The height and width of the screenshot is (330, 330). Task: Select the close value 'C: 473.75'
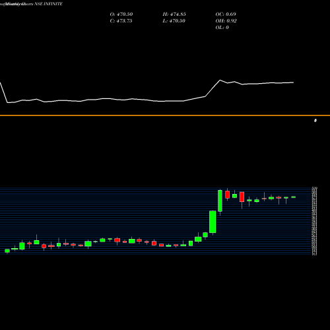(121, 21)
